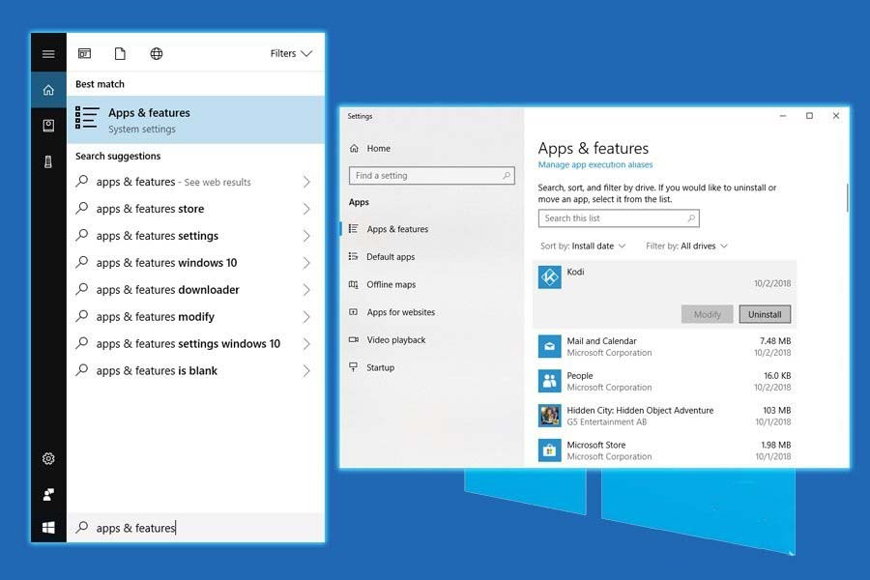The image size is (870, 580).
Task: Open Apps & features best match result
Action: point(196,120)
